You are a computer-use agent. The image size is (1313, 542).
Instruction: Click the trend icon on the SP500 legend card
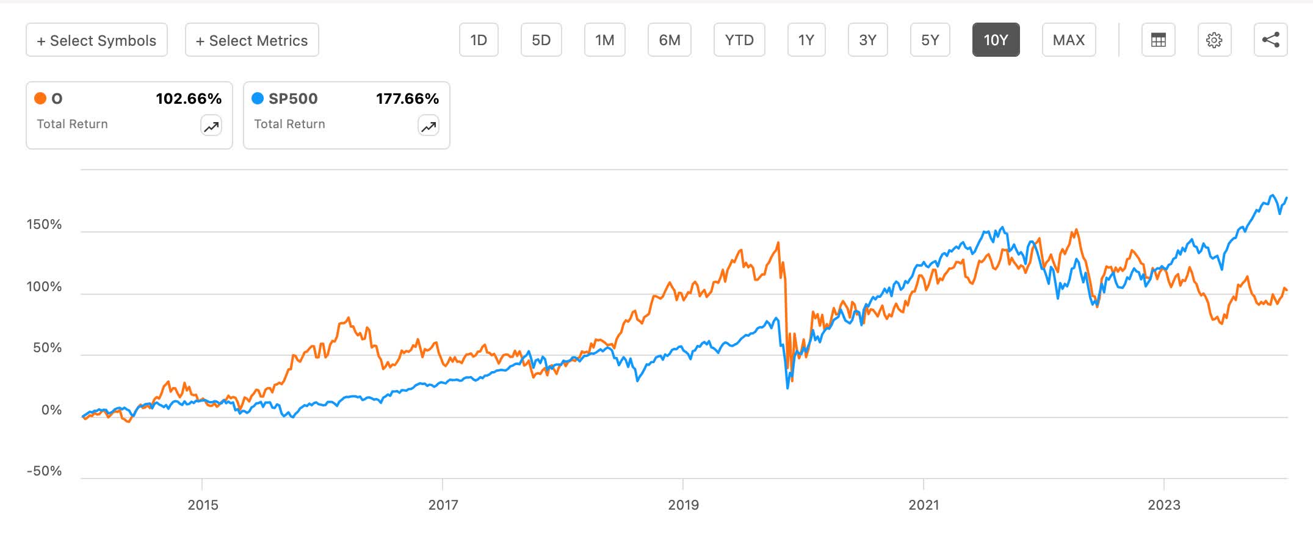coord(428,125)
